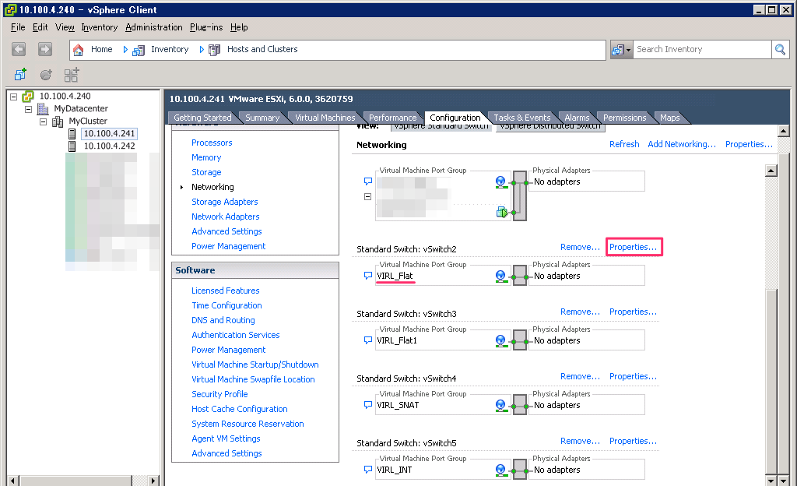Click the second toolbar icon beside new virtual machine
The height and width of the screenshot is (486, 797).
[46, 75]
